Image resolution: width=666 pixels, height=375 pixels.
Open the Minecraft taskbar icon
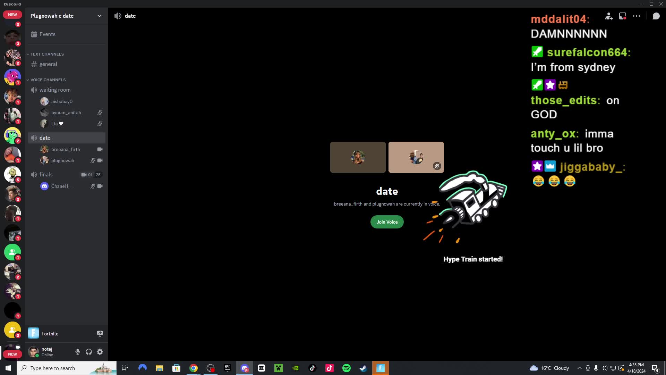279,368
